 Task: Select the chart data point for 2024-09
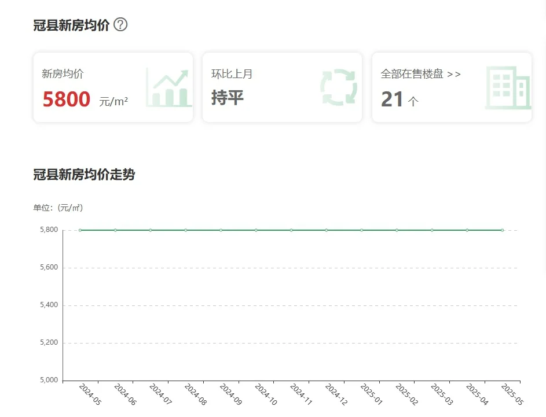click(x=221, y=230)
